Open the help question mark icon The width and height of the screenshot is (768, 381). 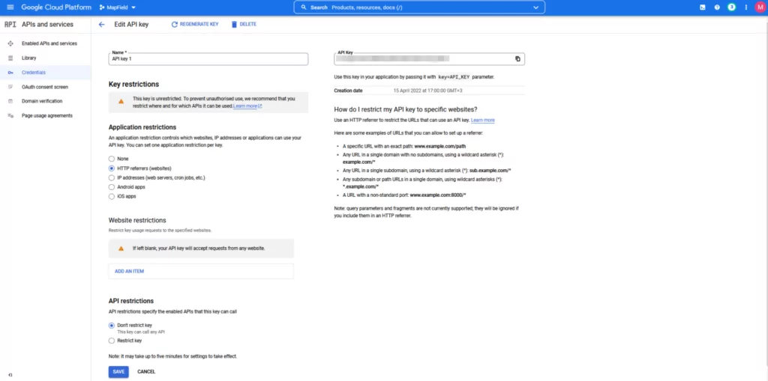click(717, 7)
